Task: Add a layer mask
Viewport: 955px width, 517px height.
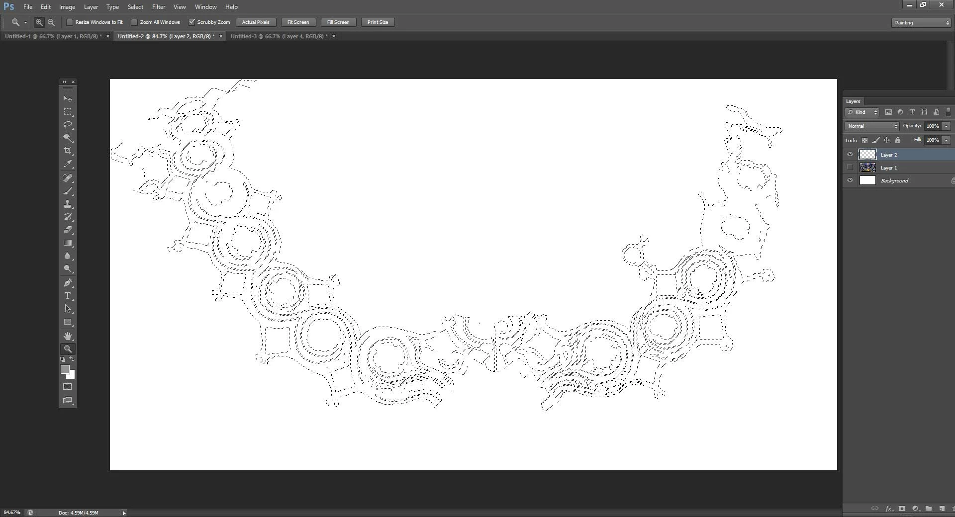Action: (x=902, y=509)
